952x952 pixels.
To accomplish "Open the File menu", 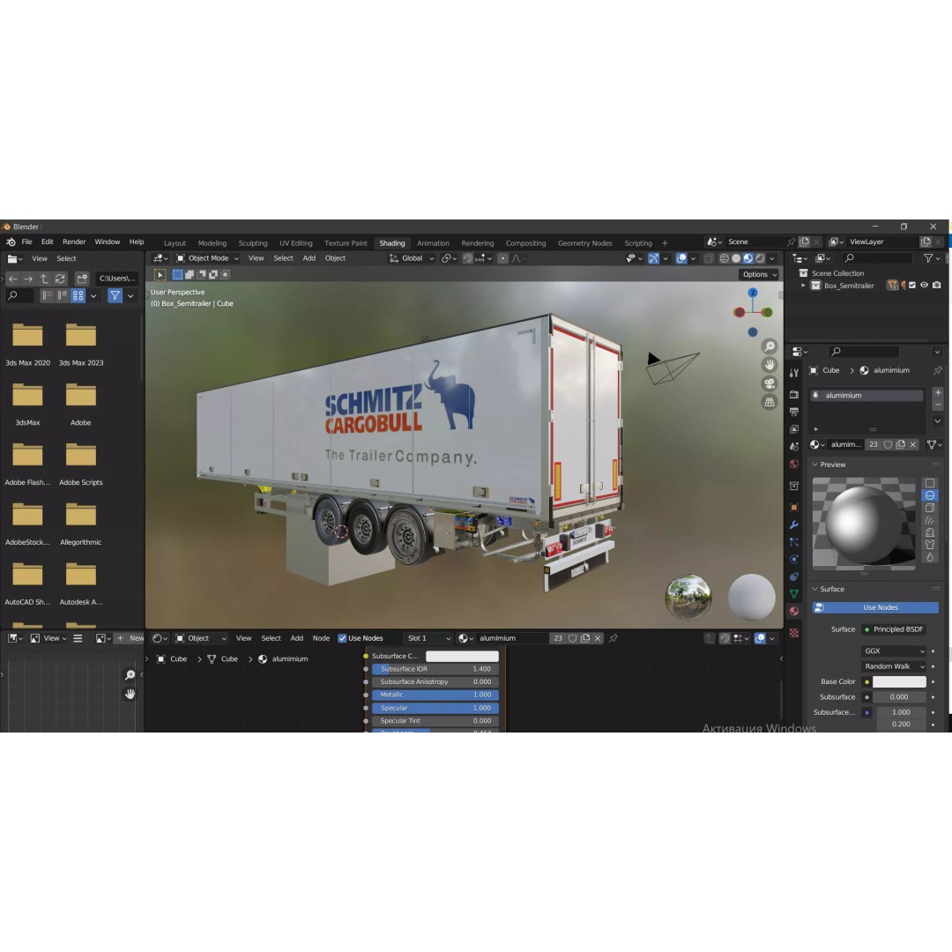I will pos(26,242).
